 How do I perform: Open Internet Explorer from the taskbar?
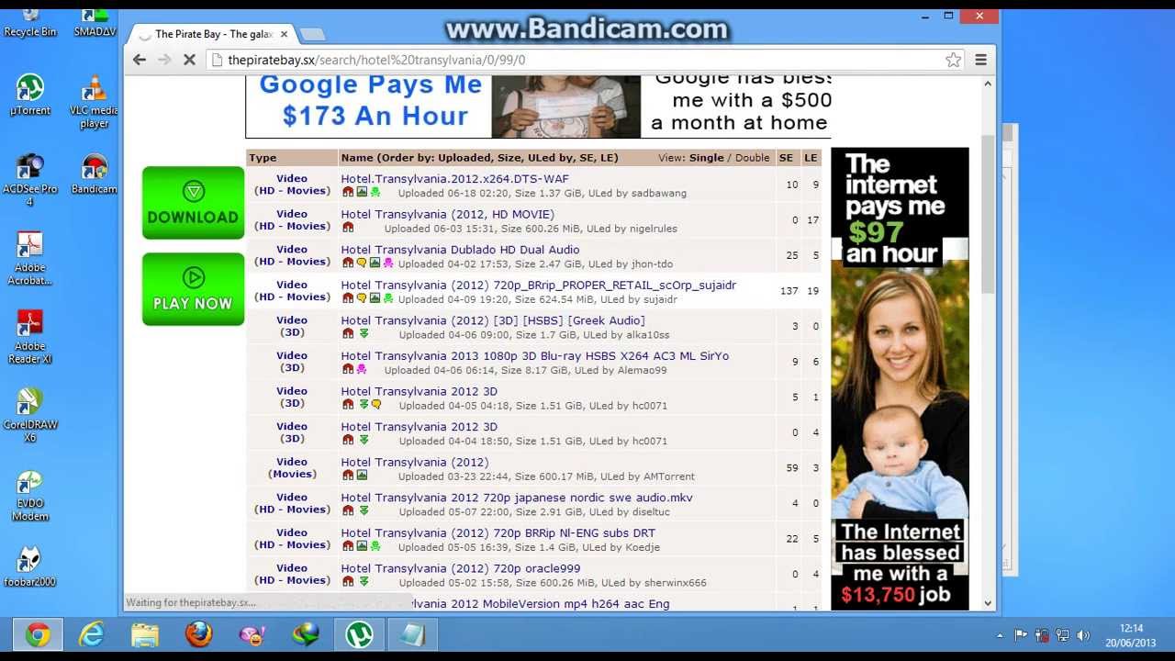click(92, 634)
